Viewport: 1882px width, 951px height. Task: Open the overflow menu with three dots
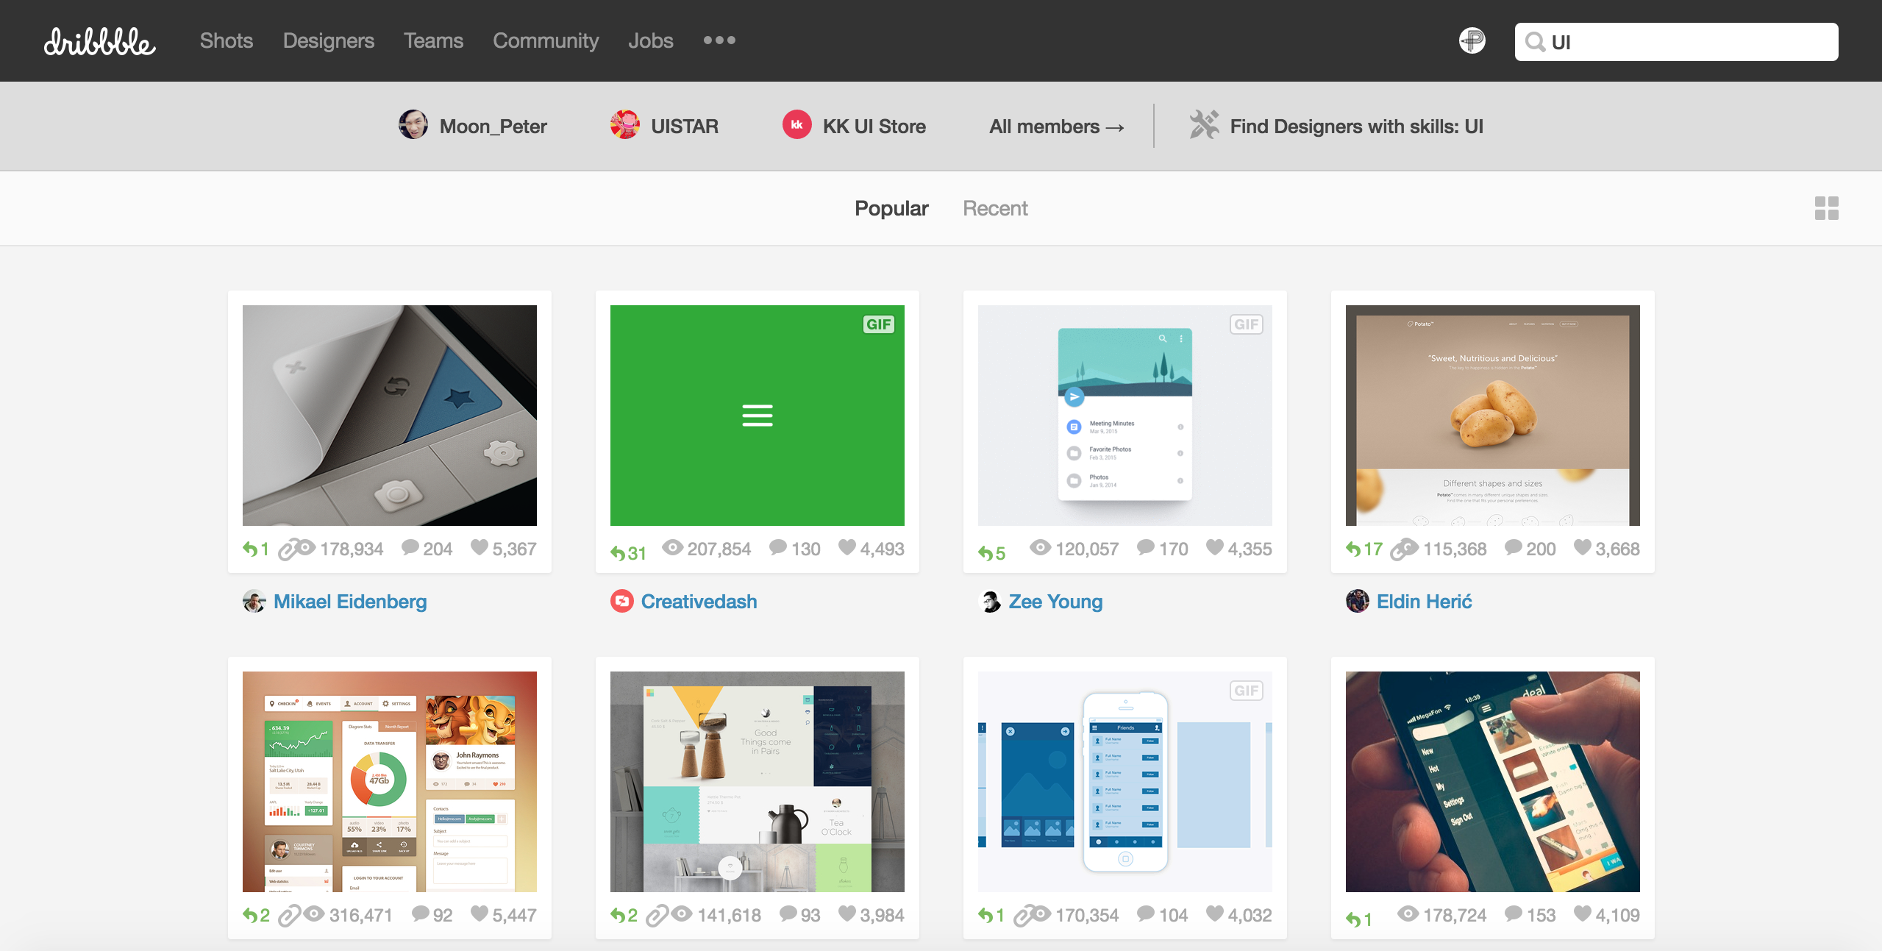click(x=720, y=39)
